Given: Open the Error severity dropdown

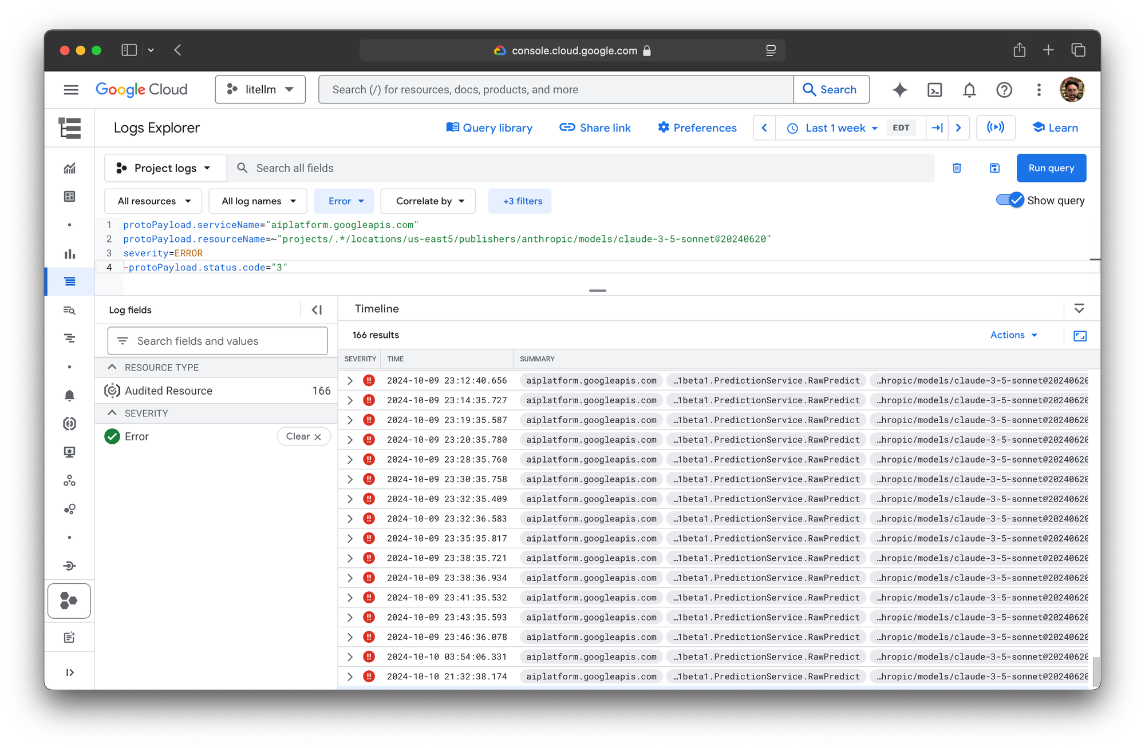Looking at the screenshot, I should pos(344,201).
